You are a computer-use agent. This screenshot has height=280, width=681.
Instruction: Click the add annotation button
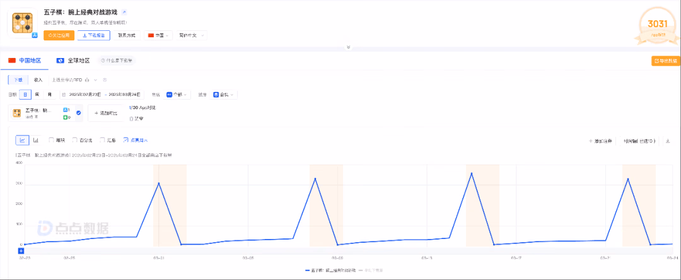600,141
